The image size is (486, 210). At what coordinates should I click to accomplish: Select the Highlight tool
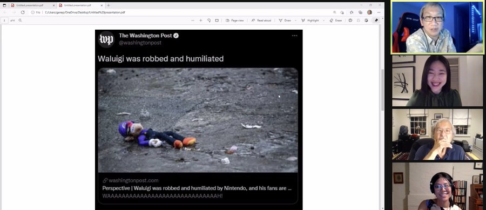click(x=310, y=21)
